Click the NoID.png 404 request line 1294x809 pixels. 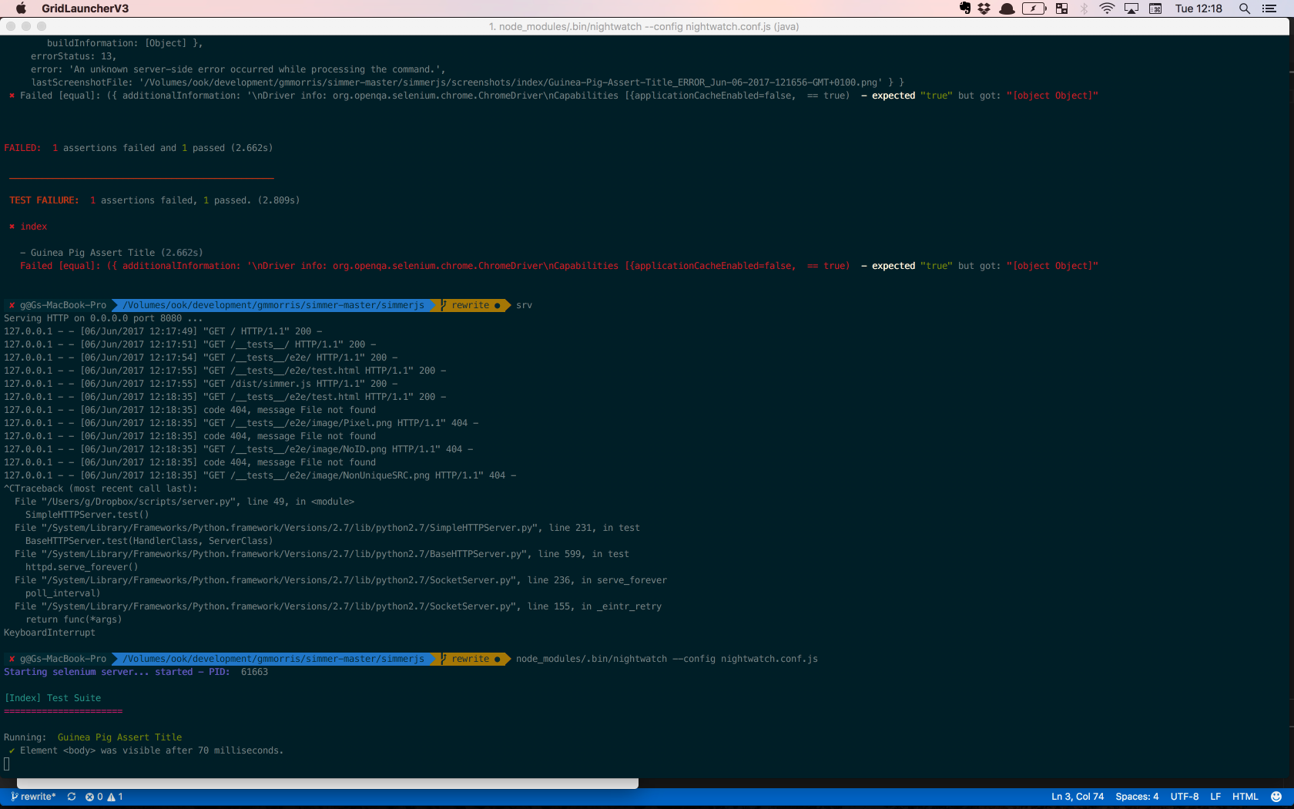point(239,449)
